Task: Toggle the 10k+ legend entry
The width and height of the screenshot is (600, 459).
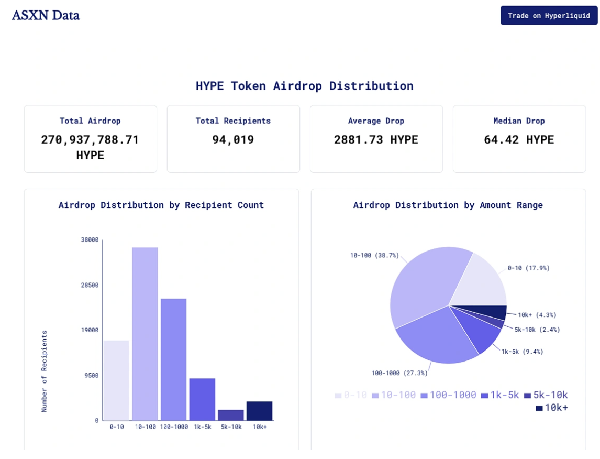Action: pyautogui.click(x=551, y=408)
